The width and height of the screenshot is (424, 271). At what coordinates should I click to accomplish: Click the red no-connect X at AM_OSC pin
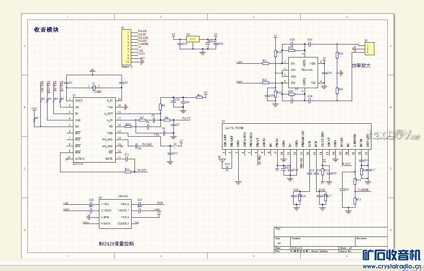pos(122,146)
